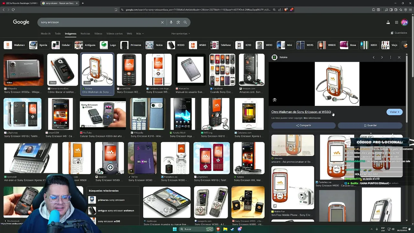The height and width of the screenshot is (233, 414).
Task: Click the Guardar button
Action: [370, 125]
